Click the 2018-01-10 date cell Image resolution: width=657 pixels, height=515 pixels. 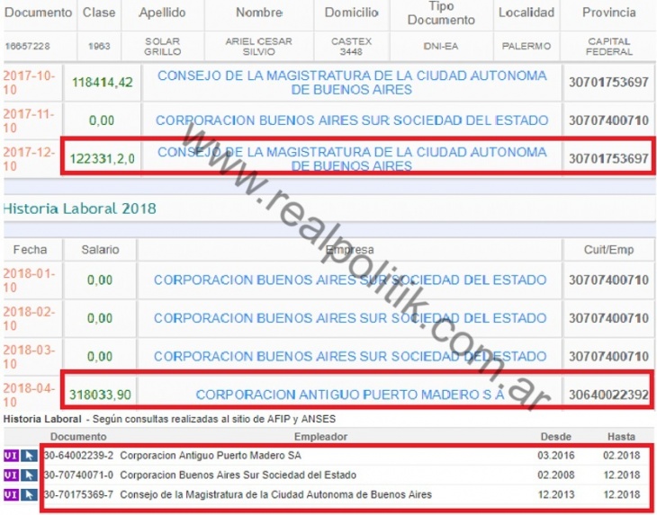point(29,280)
